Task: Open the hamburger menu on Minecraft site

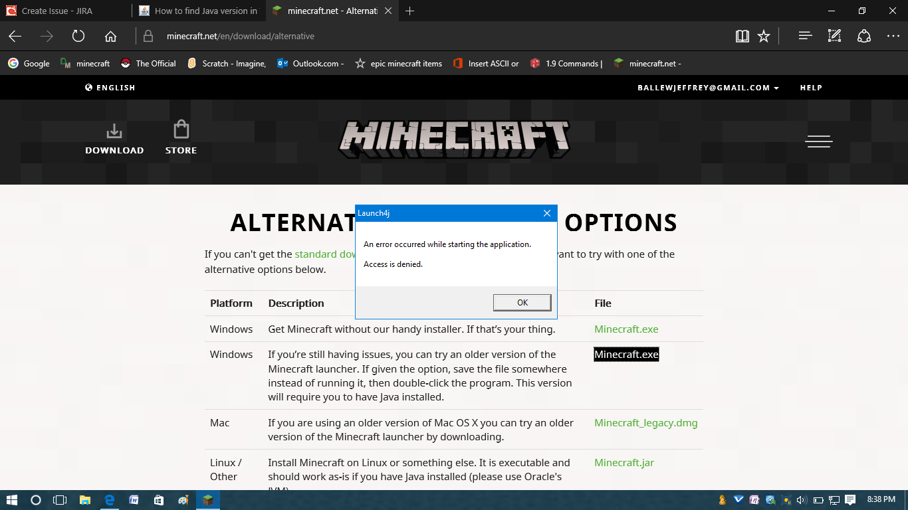Action: pyautogui.click(x=818, y=141)
